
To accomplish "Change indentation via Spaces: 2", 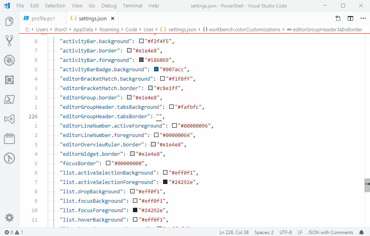I will 264,232.
